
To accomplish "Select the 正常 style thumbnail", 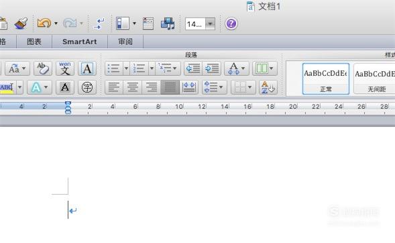I will 326,79.
